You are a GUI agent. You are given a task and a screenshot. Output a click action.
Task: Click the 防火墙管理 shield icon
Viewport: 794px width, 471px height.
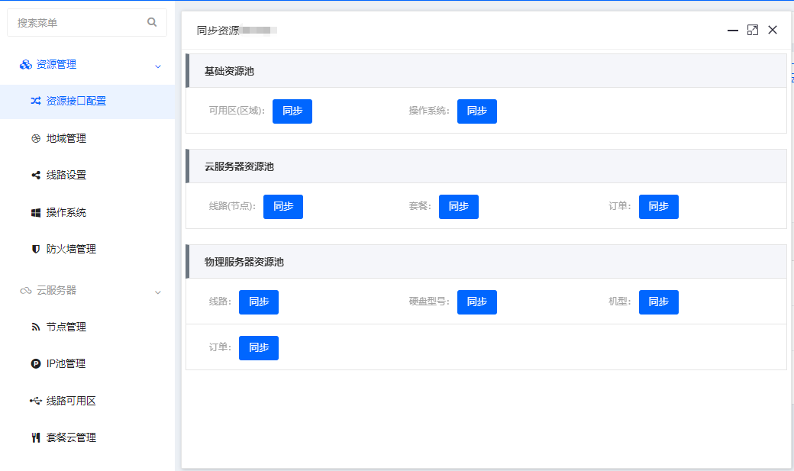(35, 249)
